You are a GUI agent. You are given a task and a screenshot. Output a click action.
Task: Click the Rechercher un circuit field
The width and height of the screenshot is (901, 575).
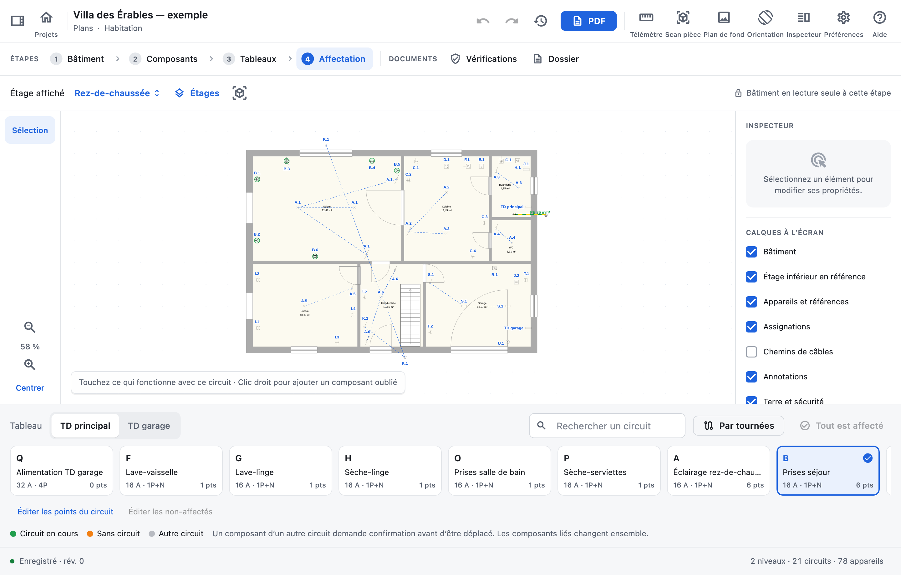(x=607, y=425)
